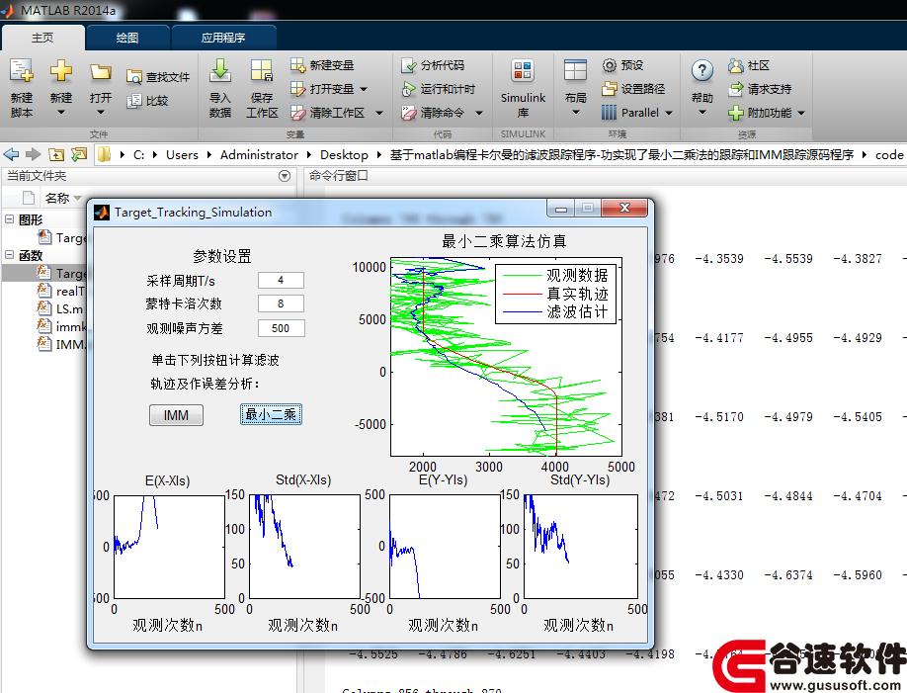The height and width of the screenshot is (693, 907).
Task: Close the Target_Tracking_Simulation window
Action: 624,208
